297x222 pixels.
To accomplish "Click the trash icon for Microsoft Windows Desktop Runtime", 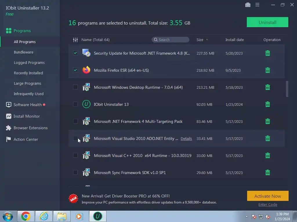I will [x=267, y=87].
